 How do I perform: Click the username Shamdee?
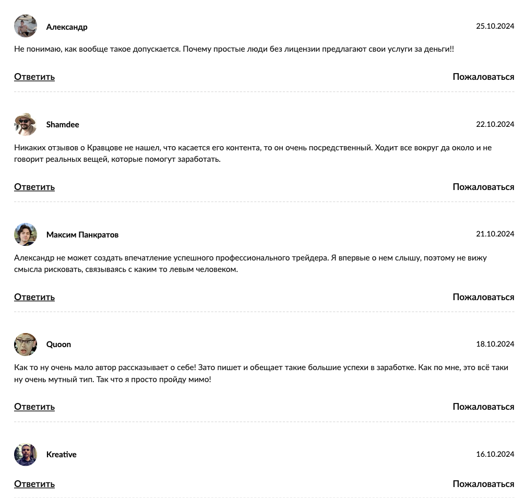coord(63,124)
